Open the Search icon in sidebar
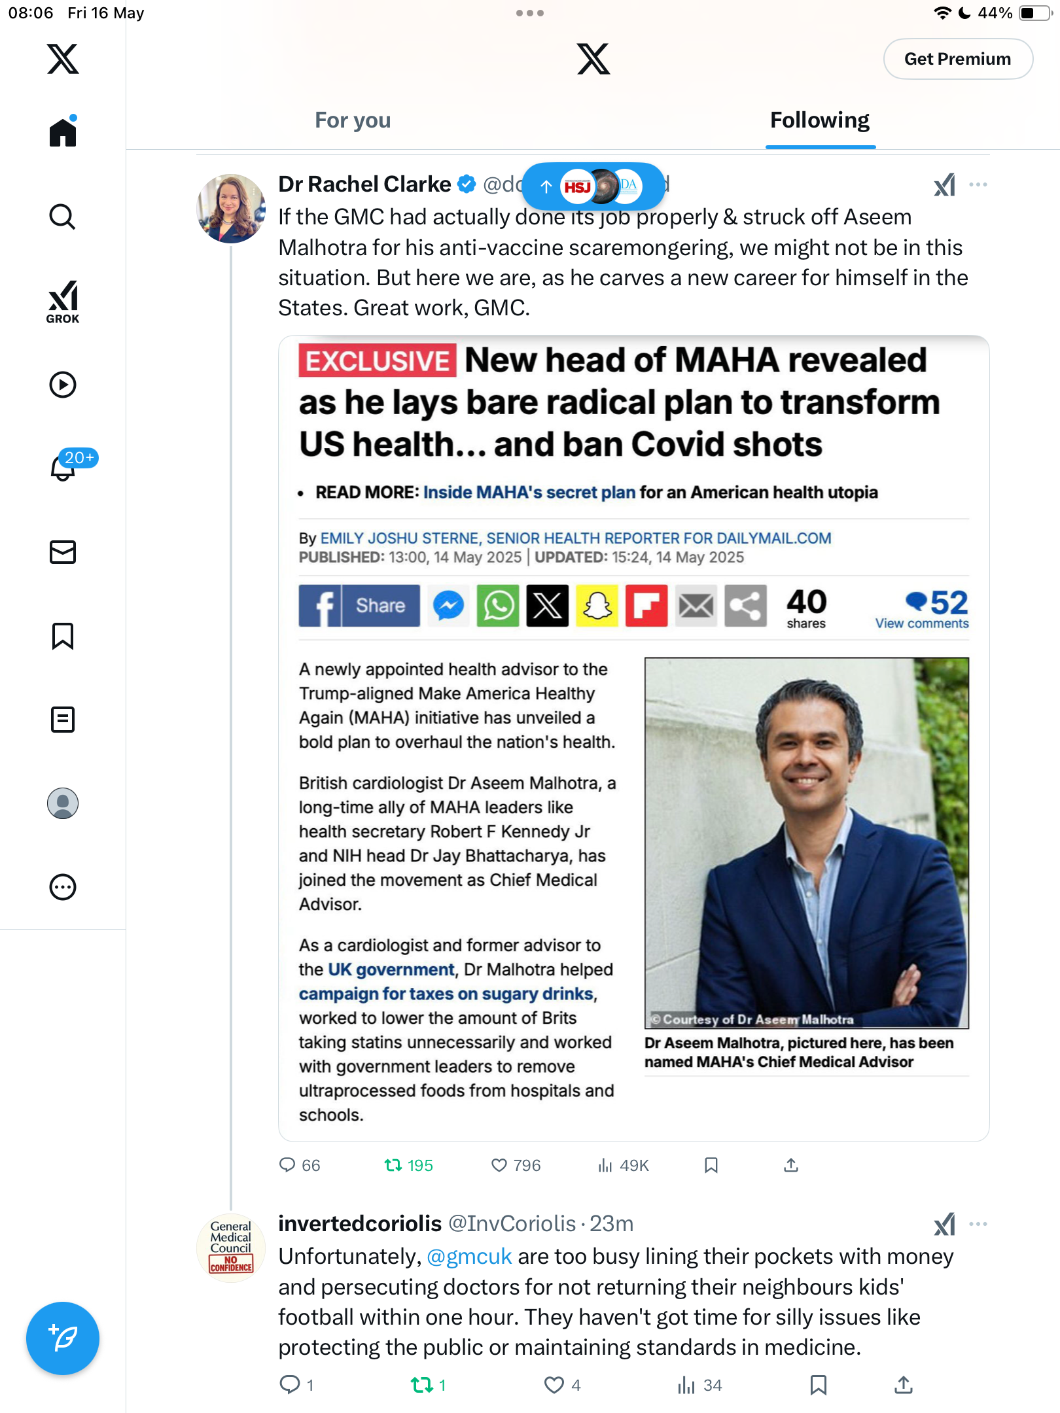 (62, 217)
